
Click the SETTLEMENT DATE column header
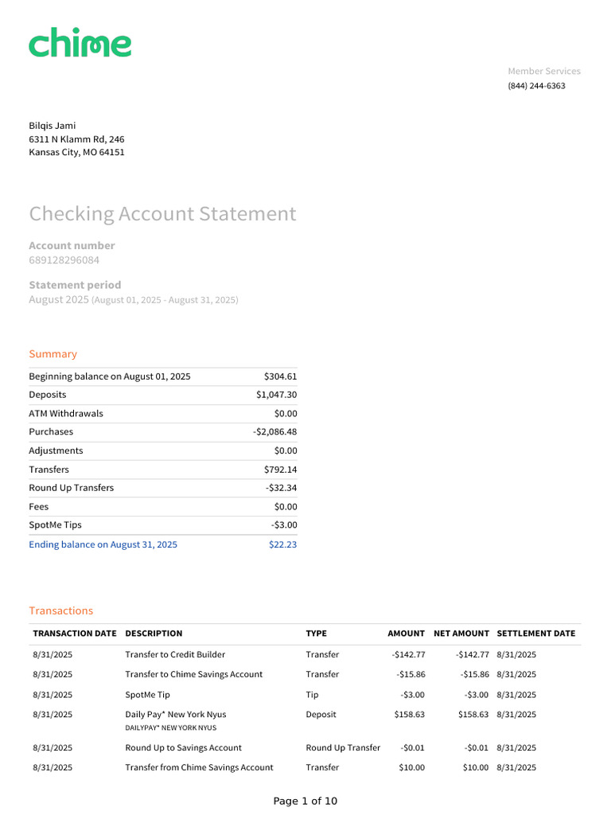click(535, 634)
